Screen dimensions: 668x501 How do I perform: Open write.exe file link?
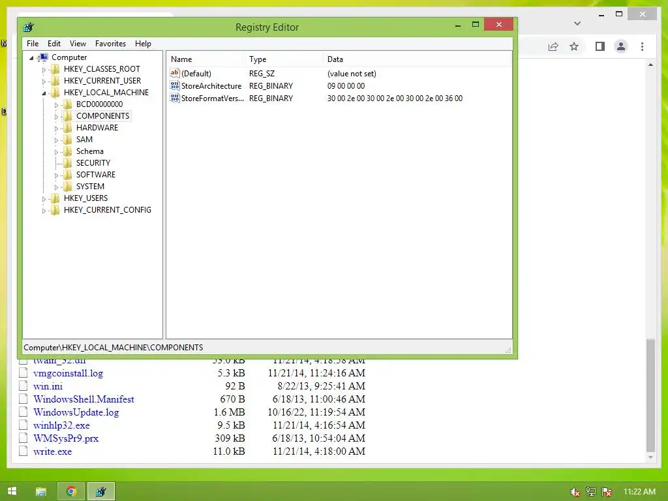[x=52, y=451]
